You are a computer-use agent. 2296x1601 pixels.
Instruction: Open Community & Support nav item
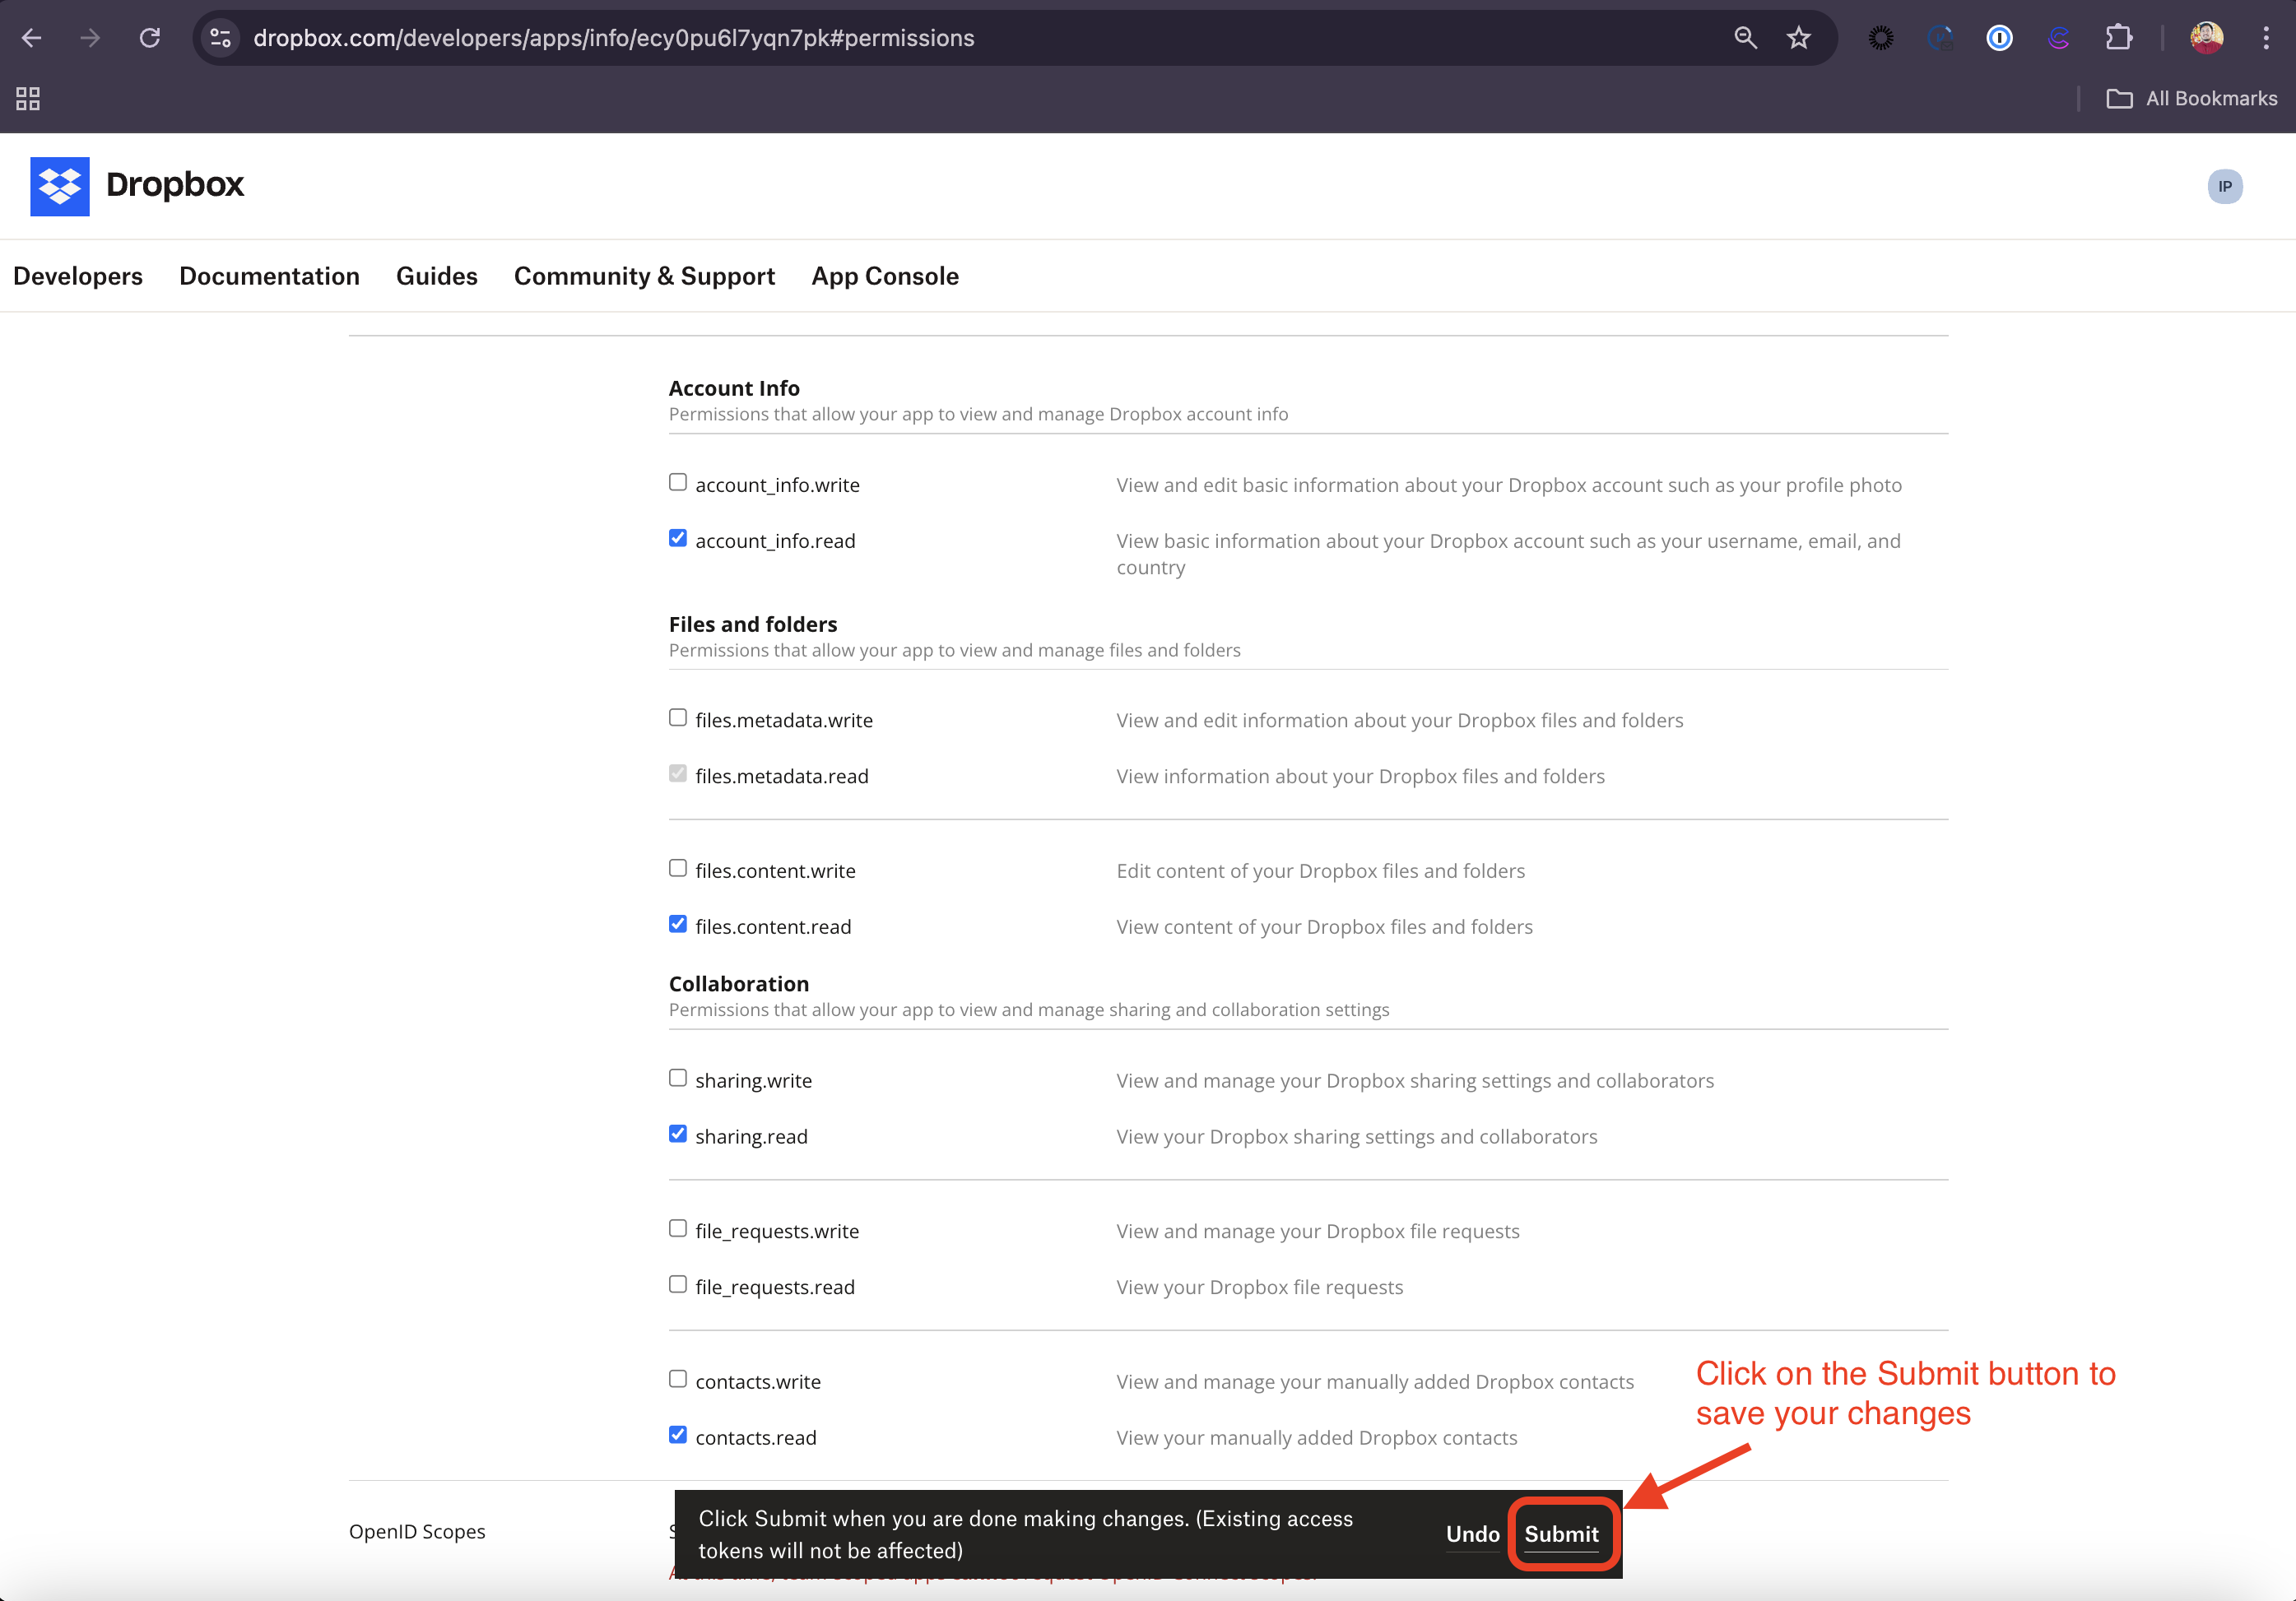pyautogui.click(x=644, y=276)
